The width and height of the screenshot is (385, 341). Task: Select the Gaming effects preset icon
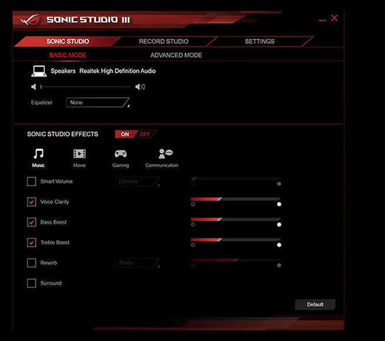coord(121,154)
